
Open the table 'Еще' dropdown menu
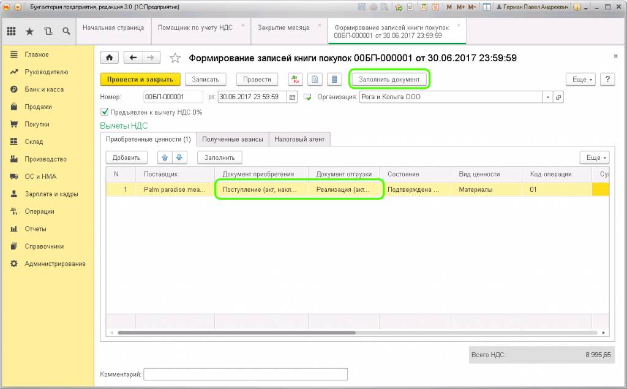pyautogui.click(x=595, y=157)
